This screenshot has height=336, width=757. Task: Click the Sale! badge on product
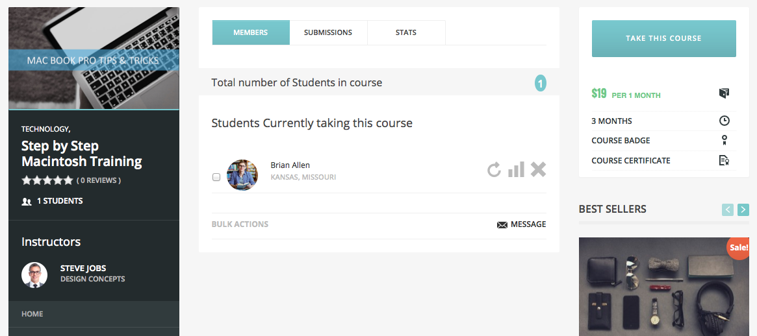click(738, 248)
